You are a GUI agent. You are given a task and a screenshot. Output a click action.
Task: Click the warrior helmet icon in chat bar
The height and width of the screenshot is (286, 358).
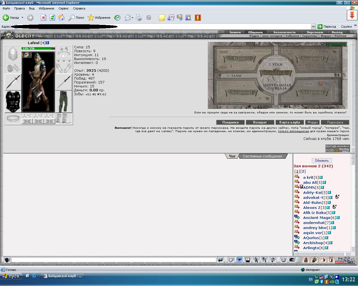pyautogui.click(x=292, y=260)
